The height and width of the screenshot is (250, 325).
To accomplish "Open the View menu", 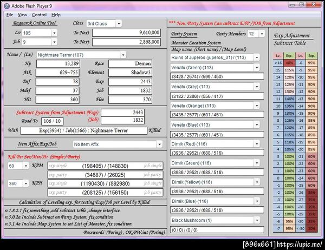I will click(x=22, y=15).
